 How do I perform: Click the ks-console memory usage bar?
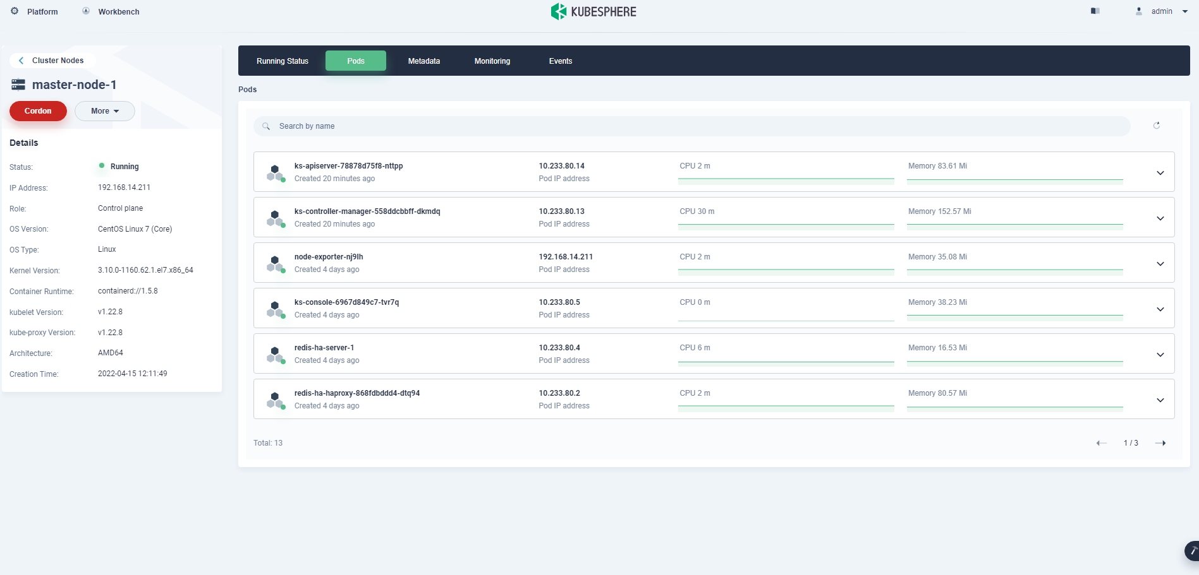(1014, 317)
